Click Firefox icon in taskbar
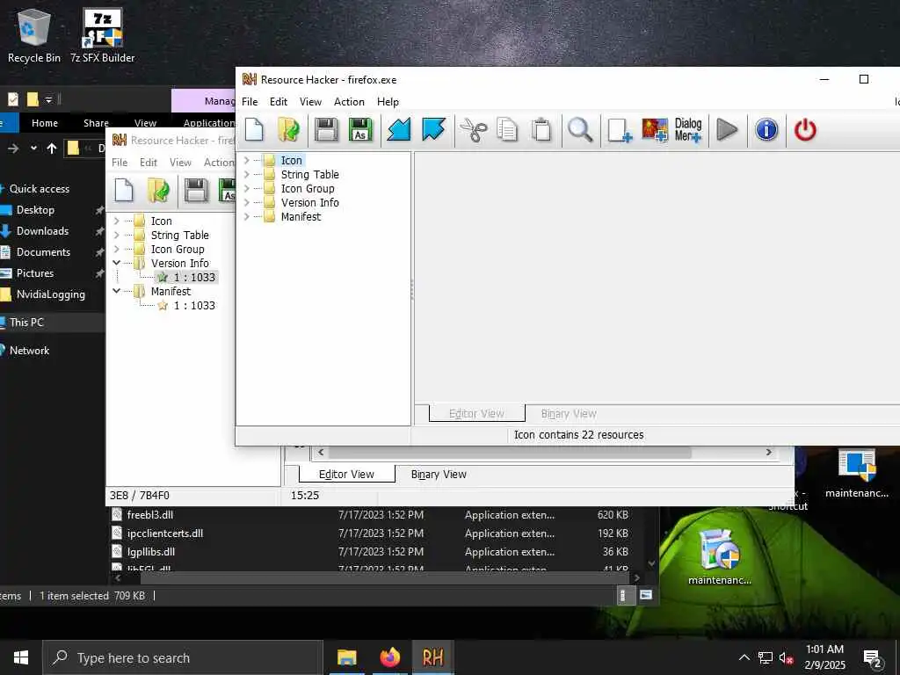Image resolution: width=900 pixels, height=675 pixels. tap(389, 657)
